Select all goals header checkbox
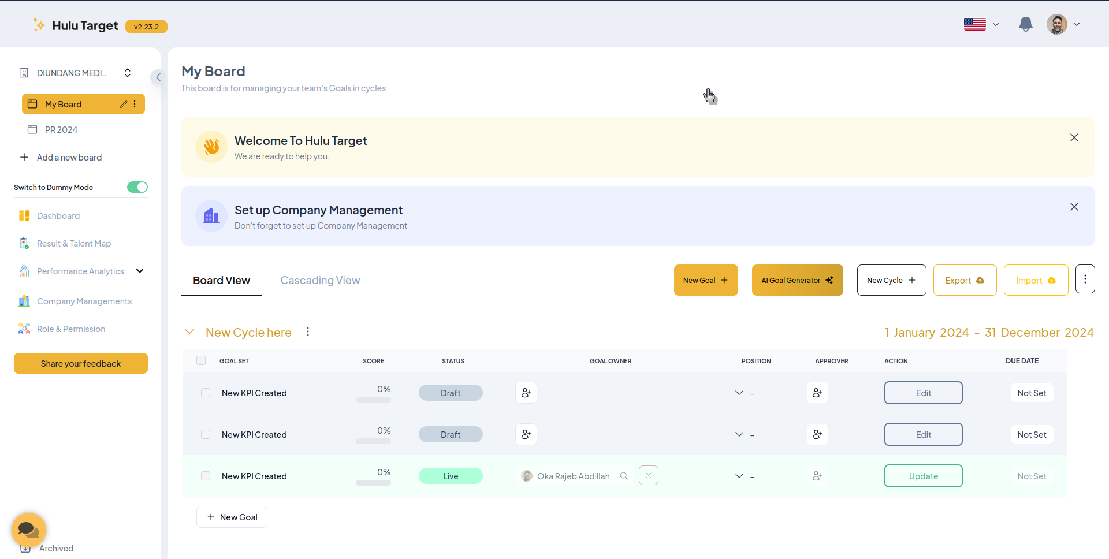 [201, 360]
